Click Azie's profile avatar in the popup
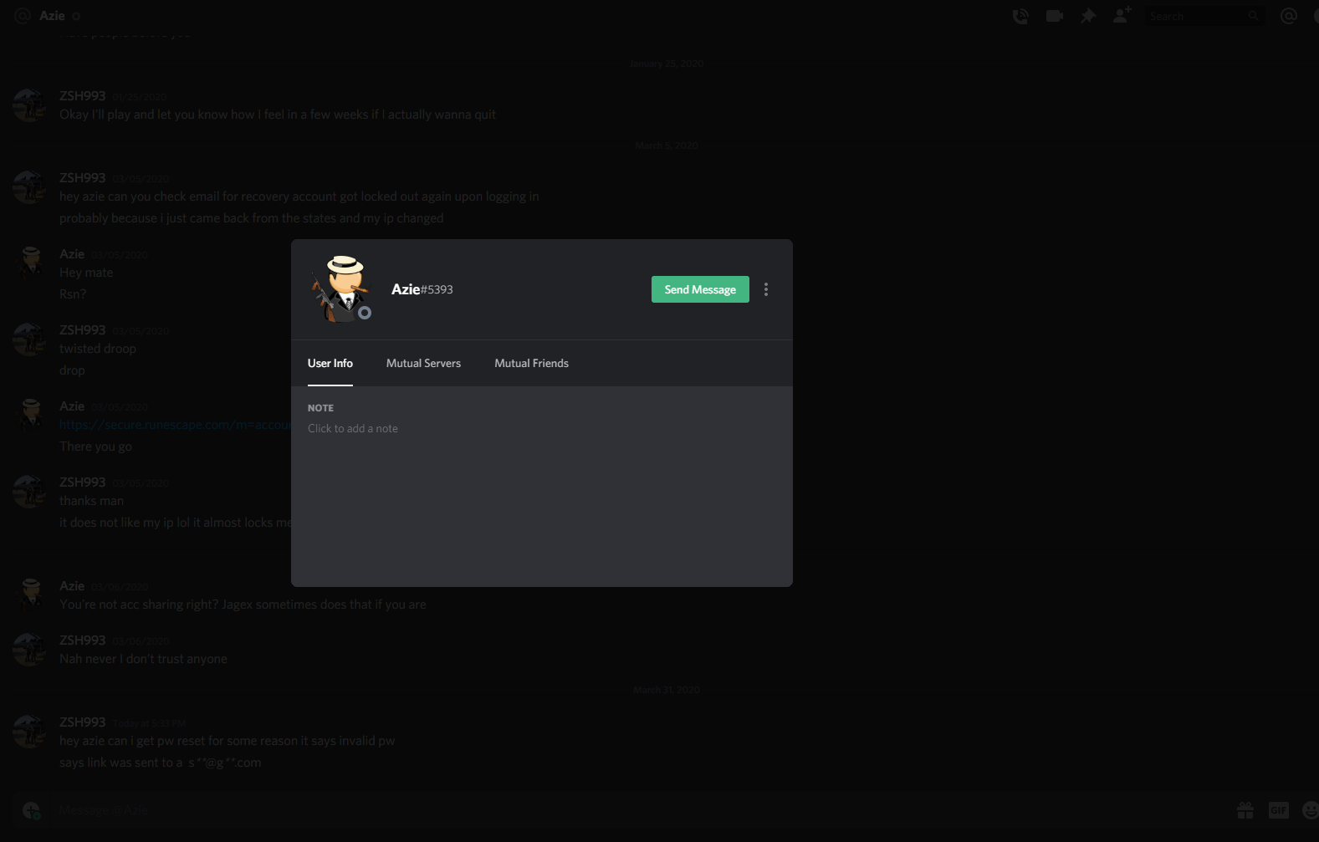1319x842 pixels. [342, 288]
